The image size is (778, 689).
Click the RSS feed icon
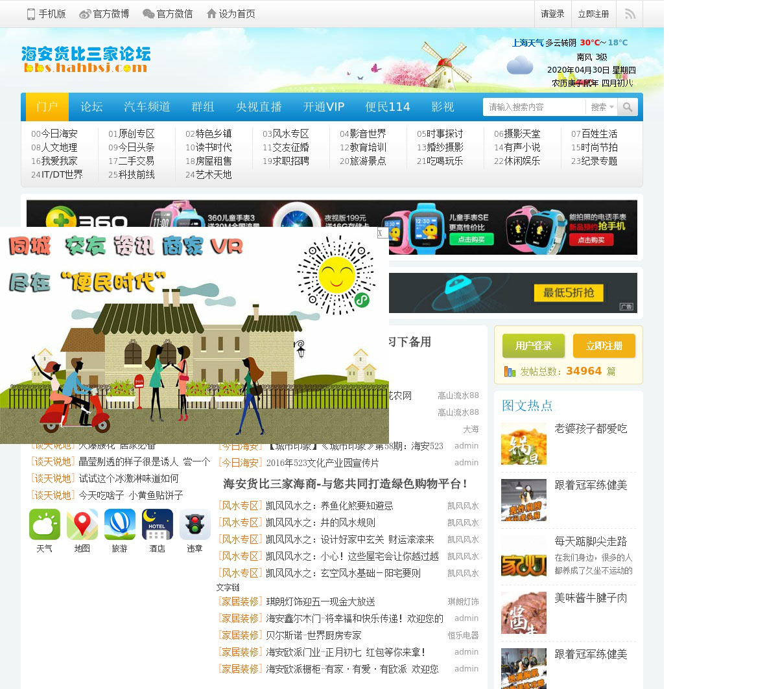630,14
